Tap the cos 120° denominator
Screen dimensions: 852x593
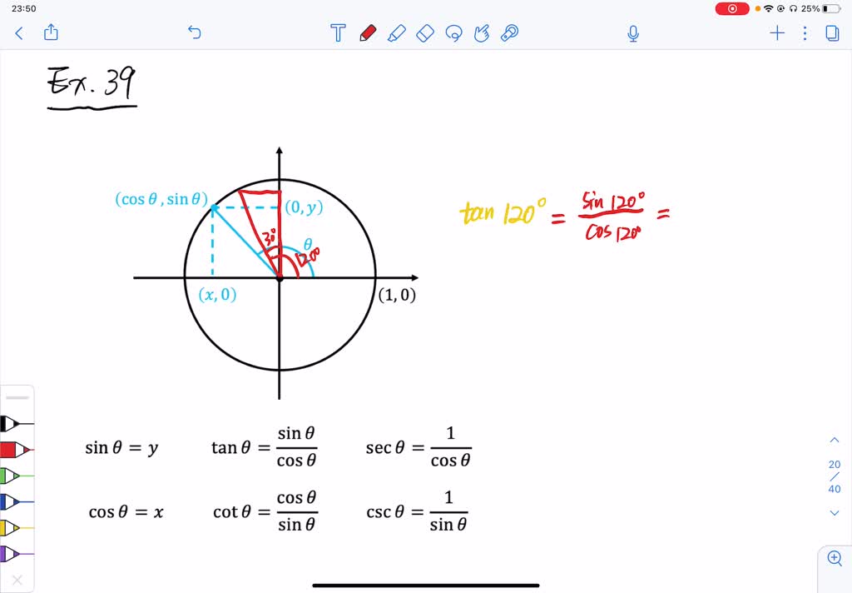pos(613,233)
